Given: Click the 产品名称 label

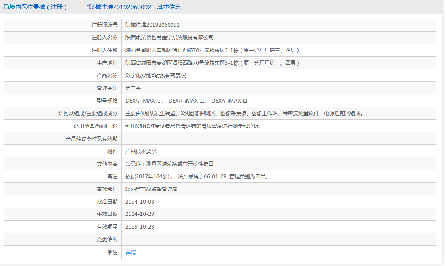Looking at the screenshot, I should pos(107,75).
